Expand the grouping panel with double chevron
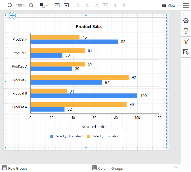 point(175,168)
